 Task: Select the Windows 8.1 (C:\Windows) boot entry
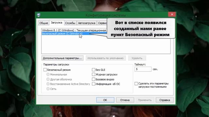(x=74, y=30)
